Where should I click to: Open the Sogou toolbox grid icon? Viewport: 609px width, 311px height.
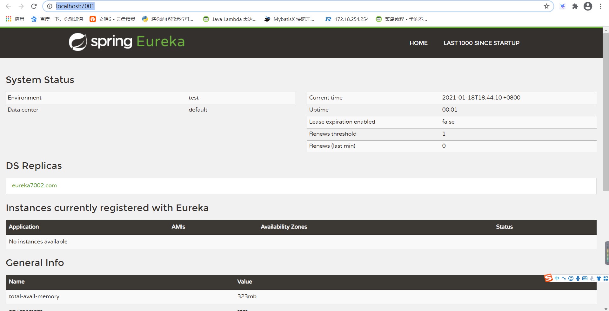coord(606,278)
